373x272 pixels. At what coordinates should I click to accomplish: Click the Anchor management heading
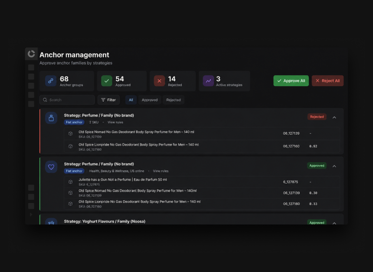click(x=74, y=55)
